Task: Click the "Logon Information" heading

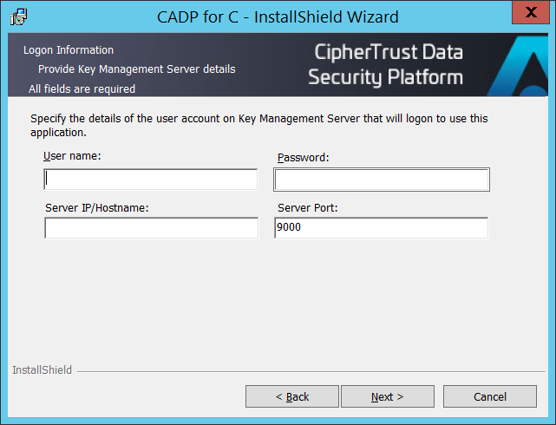Action: click(x=69, y=50)
